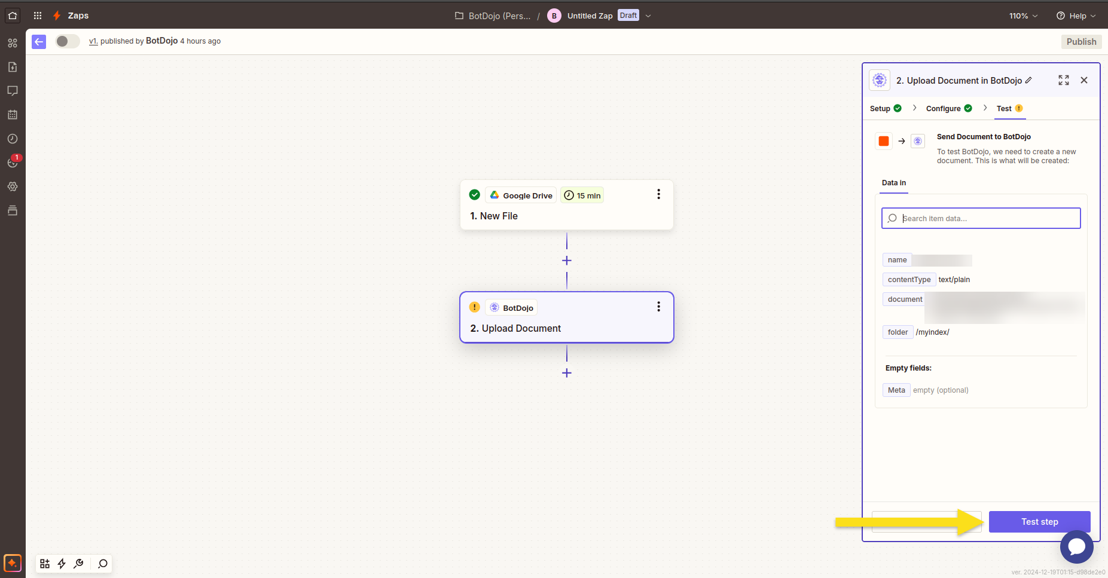Click the home icon in top bar
The image size is (1108, 578).
click(x=13, y=16)
